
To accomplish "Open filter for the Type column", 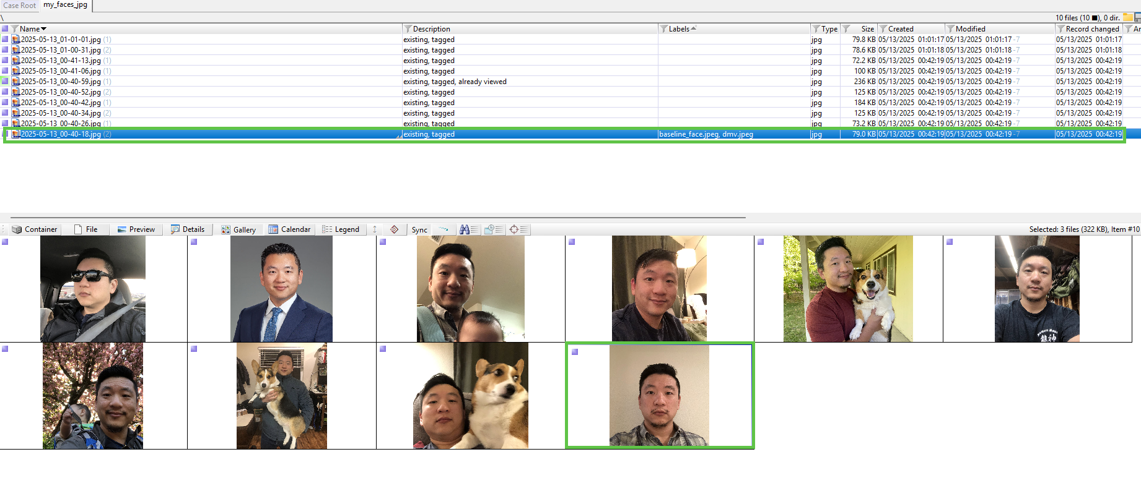I will coord(816,29).
